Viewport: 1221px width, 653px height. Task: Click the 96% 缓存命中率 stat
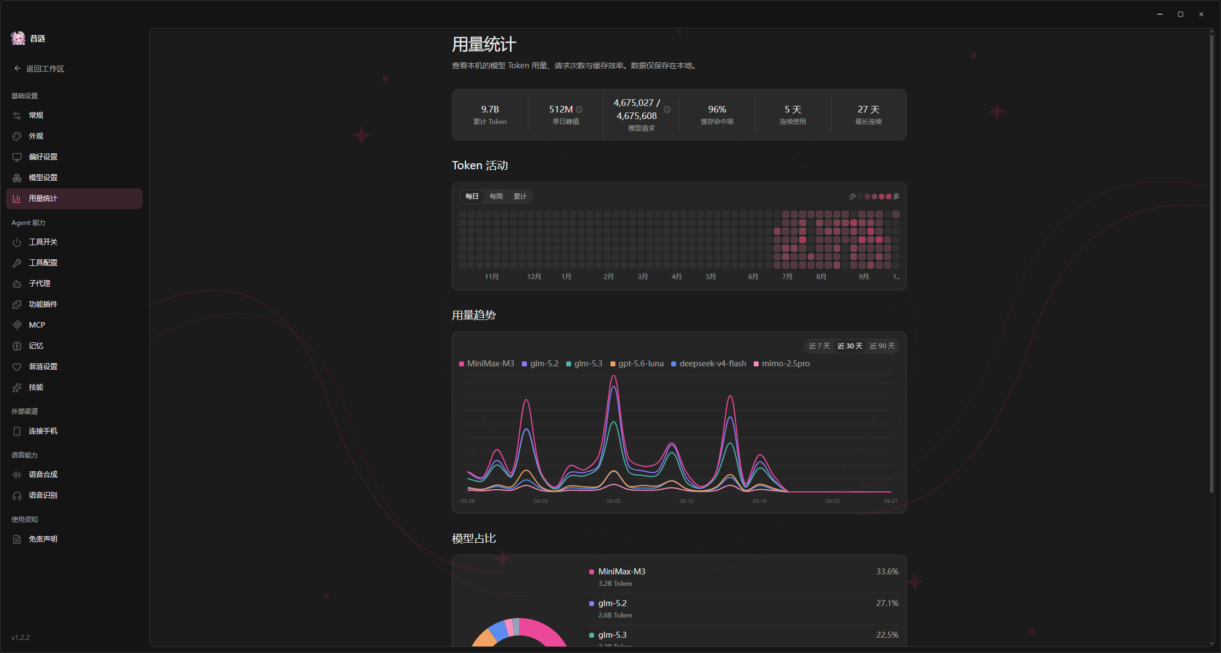click(x=717, y=115)
